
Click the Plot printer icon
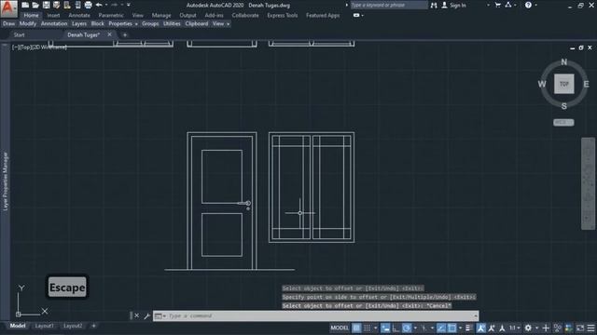pos(88,5)
